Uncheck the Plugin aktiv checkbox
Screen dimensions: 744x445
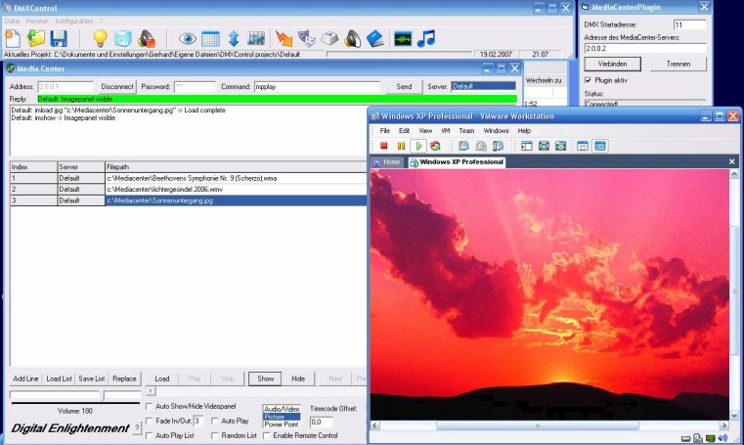[x=588, y=80]
